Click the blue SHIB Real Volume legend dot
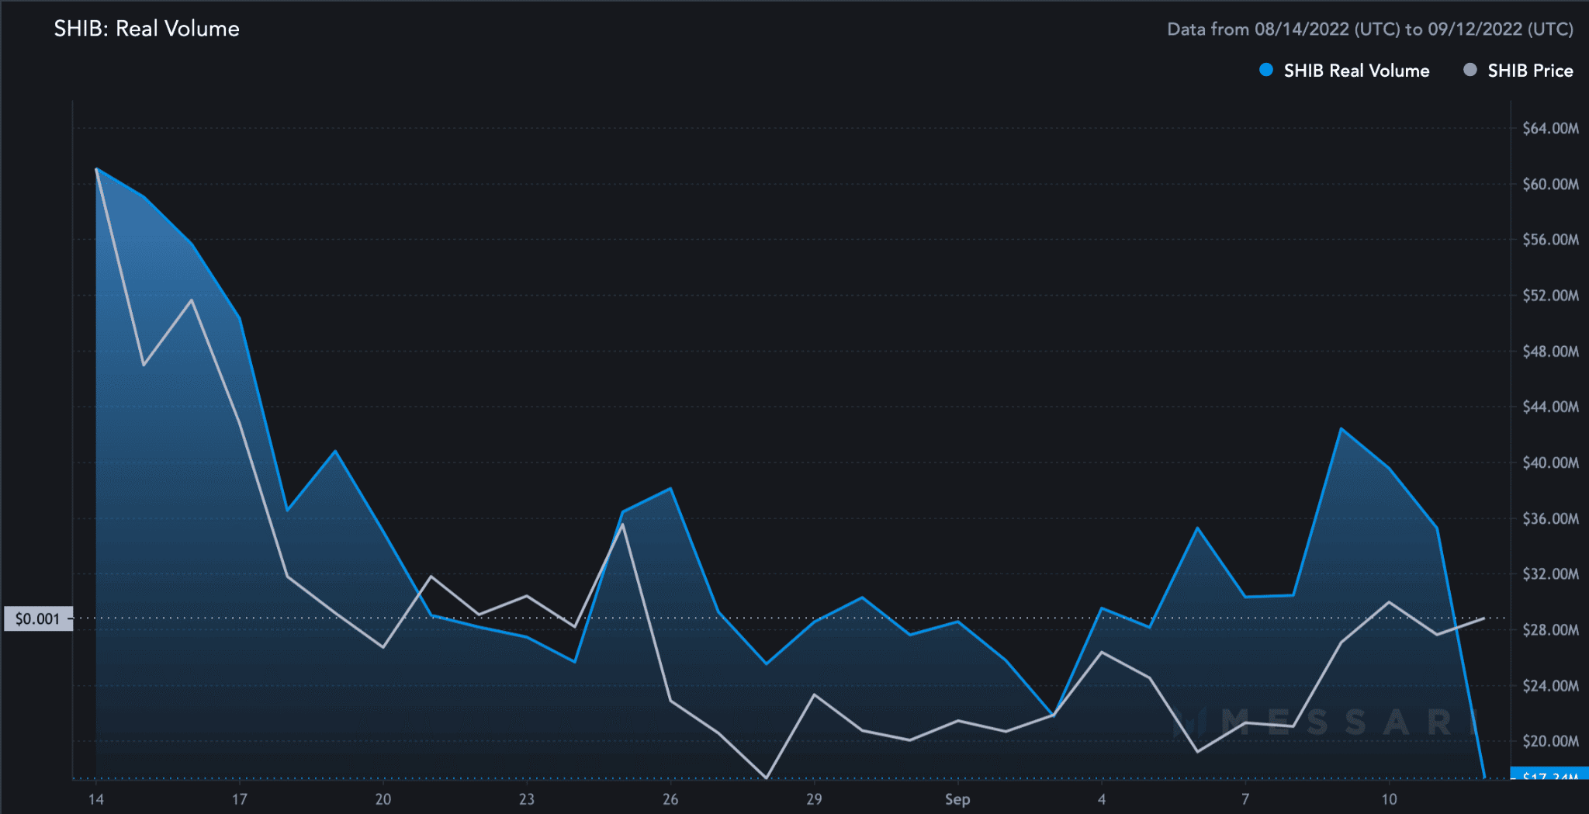Image resolution: width=1589 pixels, height=814 pixels. tap(1266, 70)
